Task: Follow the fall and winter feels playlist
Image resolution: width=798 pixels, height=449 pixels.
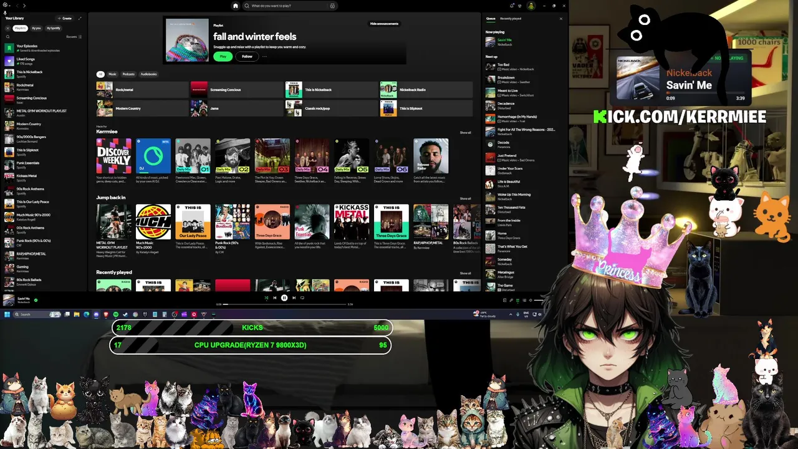Action: 247,56
